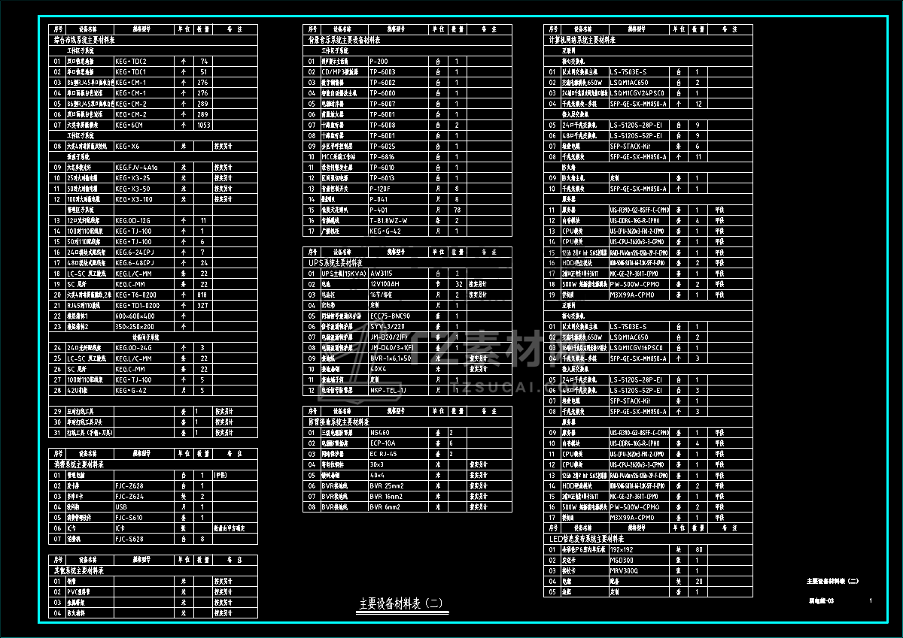Click the 'UPS系统主要材料表' table title
This screenshot has height=638, width=903.
(x=336, y=263)
